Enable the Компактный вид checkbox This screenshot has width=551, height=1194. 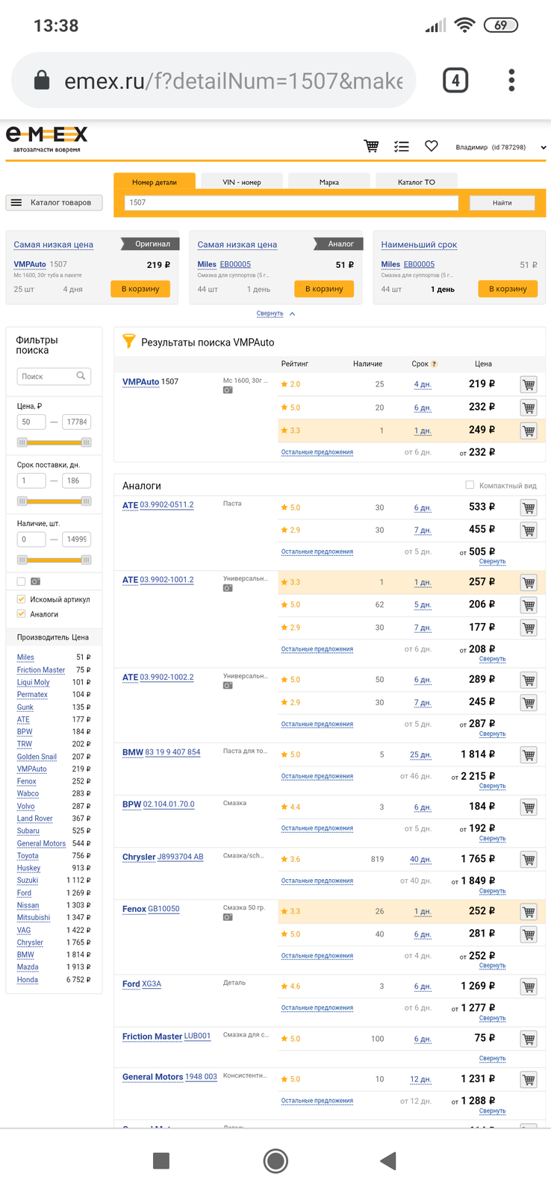click(x=470, y=485)
